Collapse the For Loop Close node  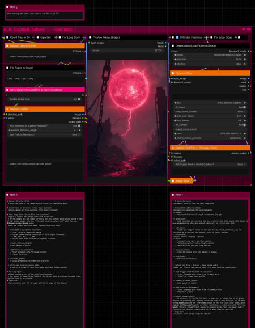(211, 37)
